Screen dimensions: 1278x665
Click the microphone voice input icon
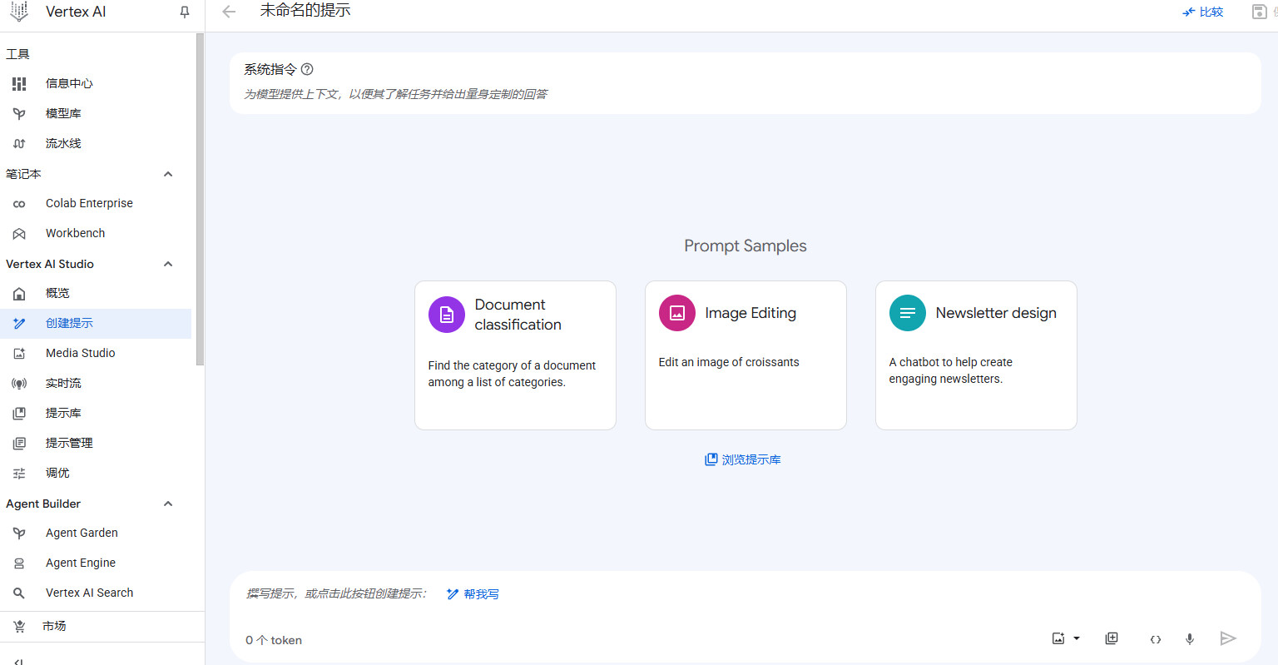click(1190, 639)
